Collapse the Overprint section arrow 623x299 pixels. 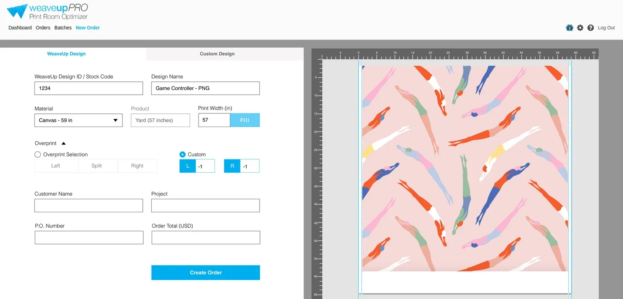[63, 143]
